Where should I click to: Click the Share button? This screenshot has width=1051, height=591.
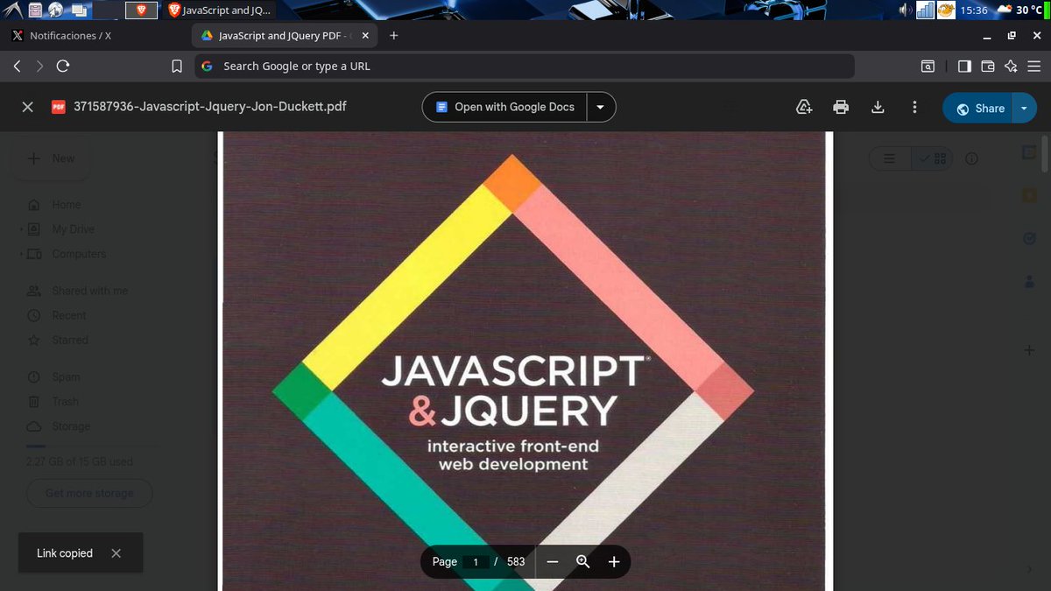979,109
